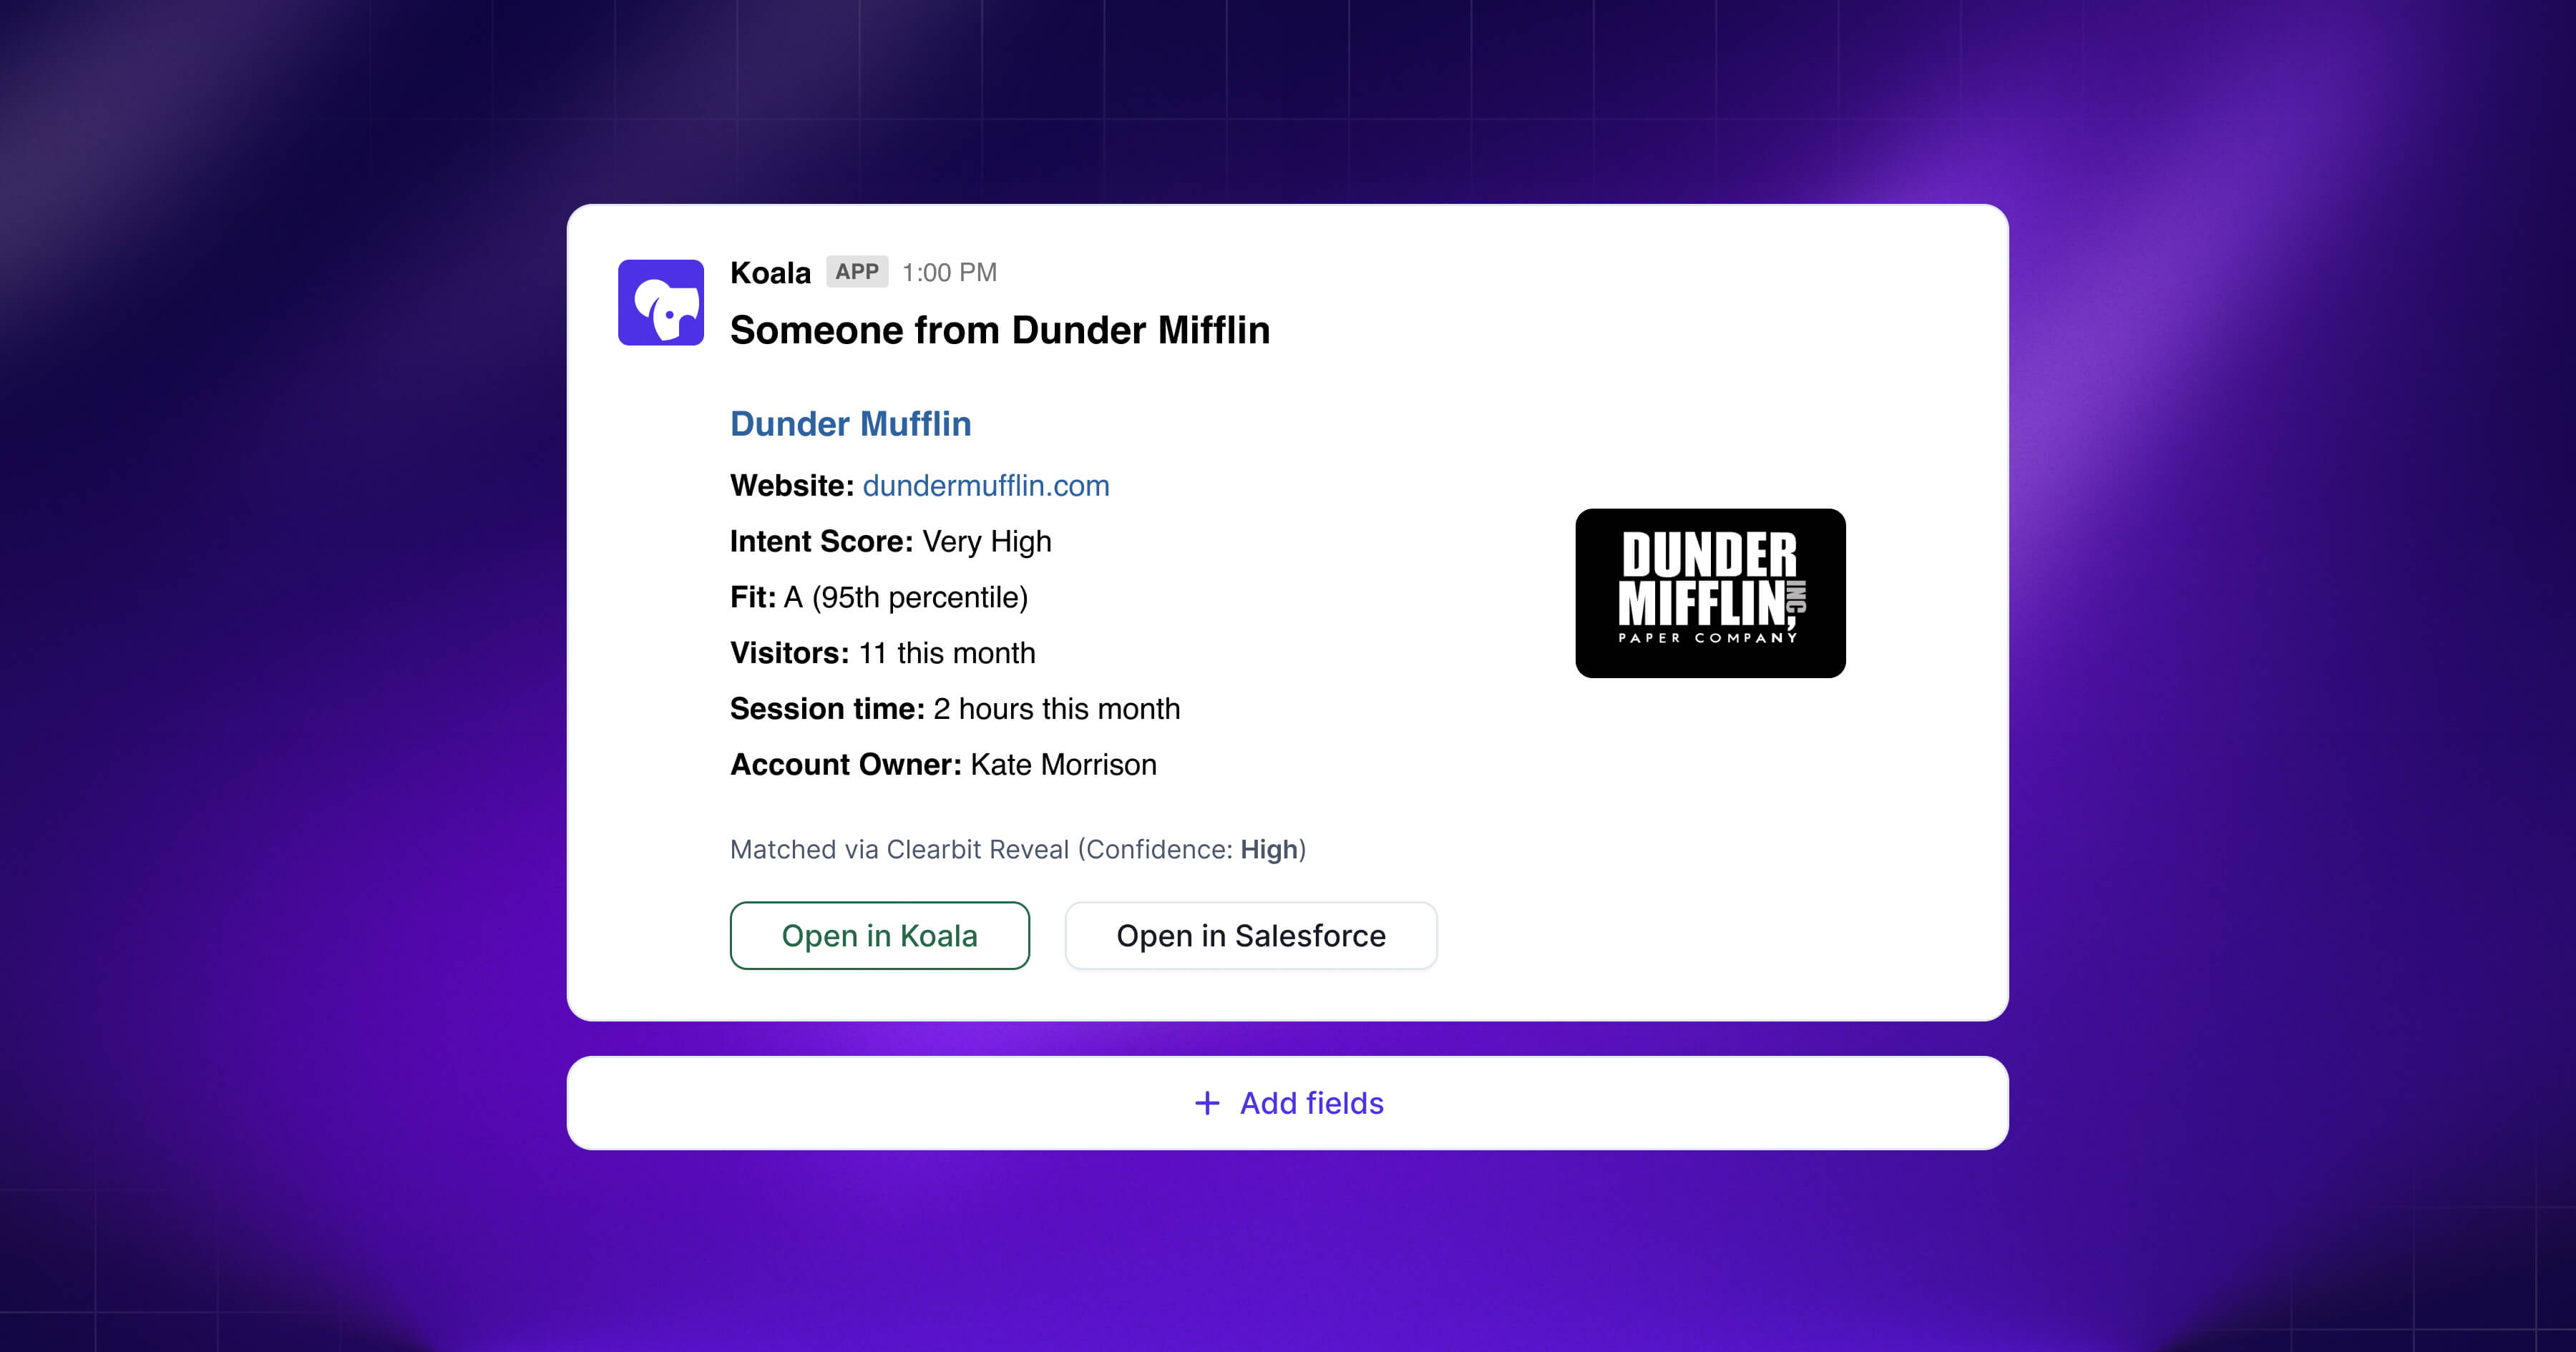This screenshot has height=1352, width=2576.
Task: Select the Account Owner Kate Morrison row
Action: 942,765
